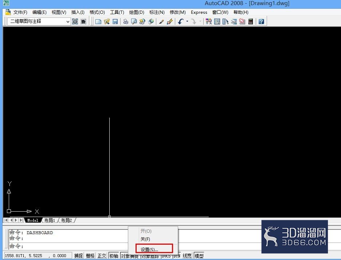The image size is (341, 260).
Task: Toggle 正交 ortho mode in the status bar
Action: point(102,256)
